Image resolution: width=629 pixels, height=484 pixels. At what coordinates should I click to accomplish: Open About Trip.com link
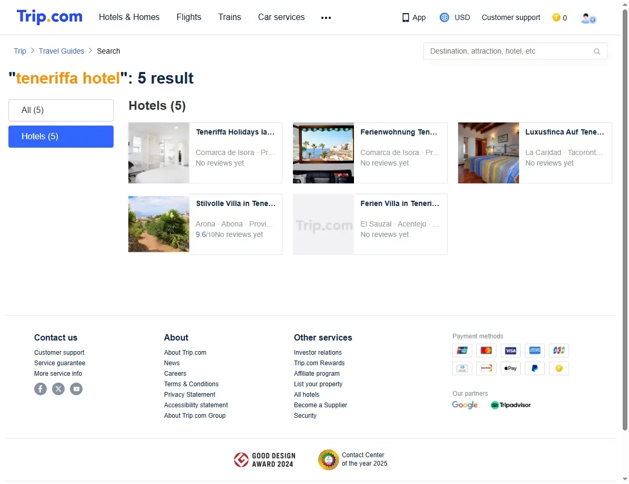point(185,353)
